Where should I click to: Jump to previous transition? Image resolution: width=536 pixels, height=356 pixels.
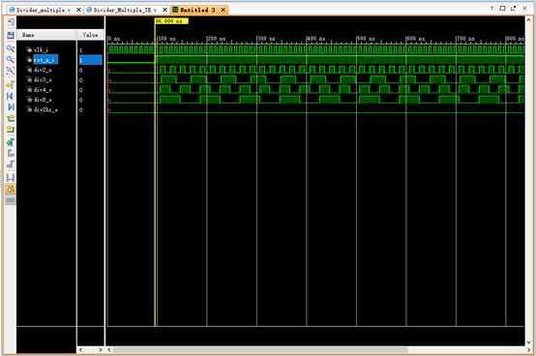[x=11, y=119]
